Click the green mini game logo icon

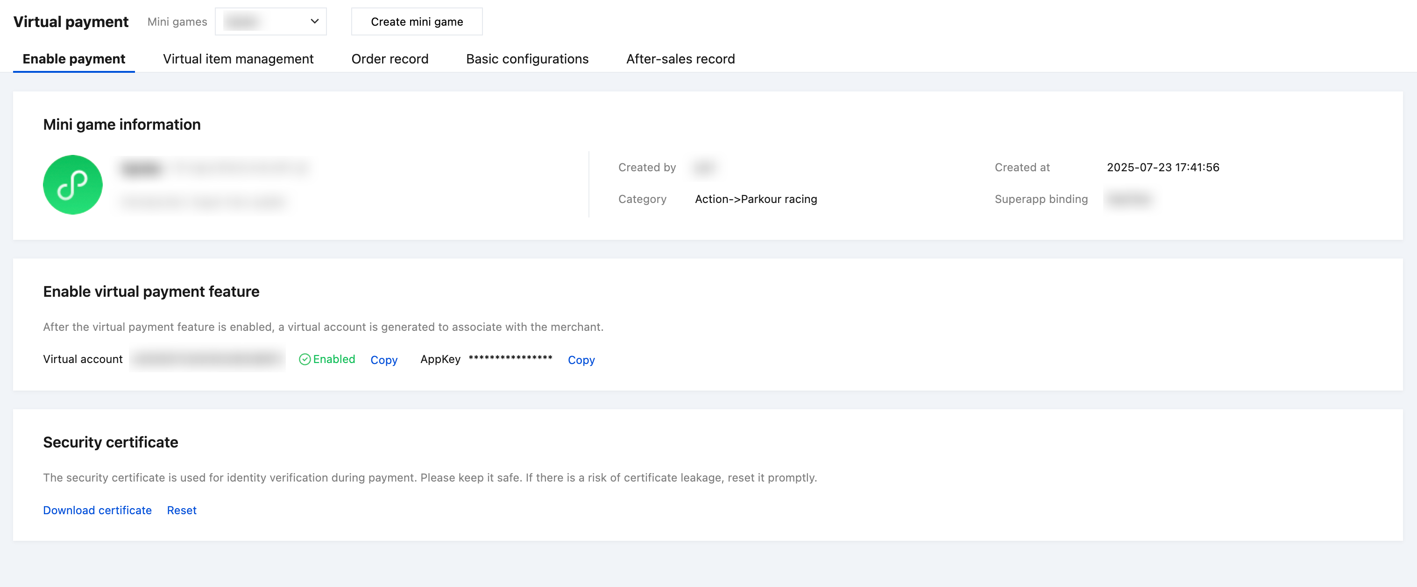pos(72,185)
